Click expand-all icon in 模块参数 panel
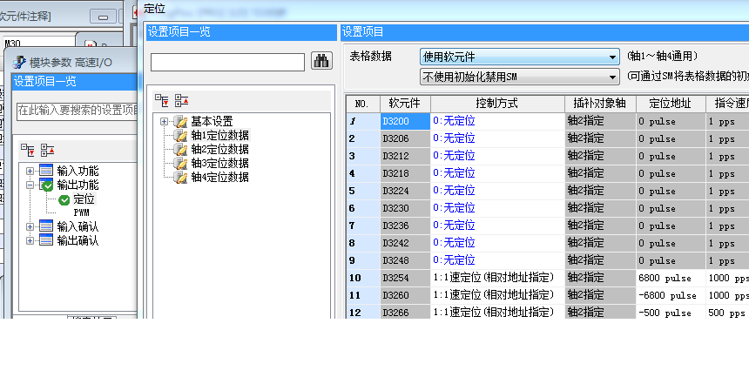Image resolution: width=749 pixels, height=384 pixels. pyautogui.click(x=27, y=150)
